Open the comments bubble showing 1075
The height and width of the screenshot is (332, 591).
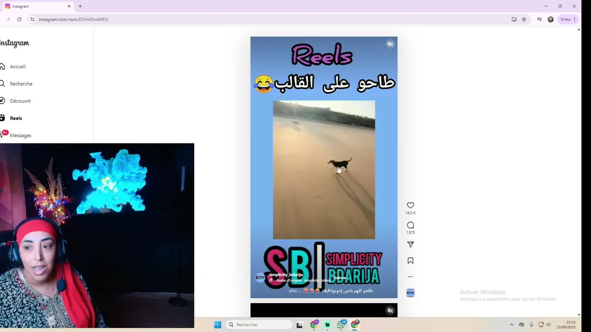point(410,225)
